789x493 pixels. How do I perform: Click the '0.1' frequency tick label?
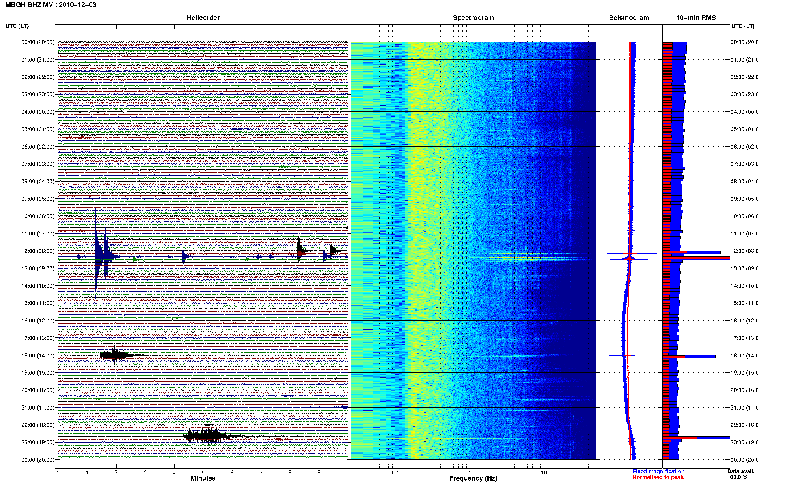(x=395, y=472)
